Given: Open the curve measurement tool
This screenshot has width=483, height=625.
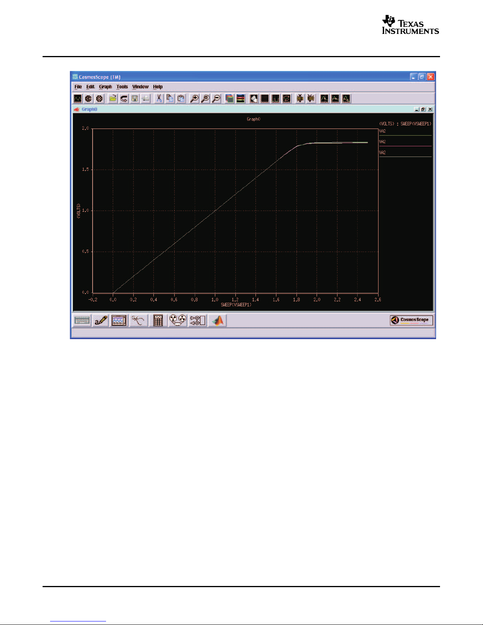Looking at the screenshot, I should pos(138,321).
